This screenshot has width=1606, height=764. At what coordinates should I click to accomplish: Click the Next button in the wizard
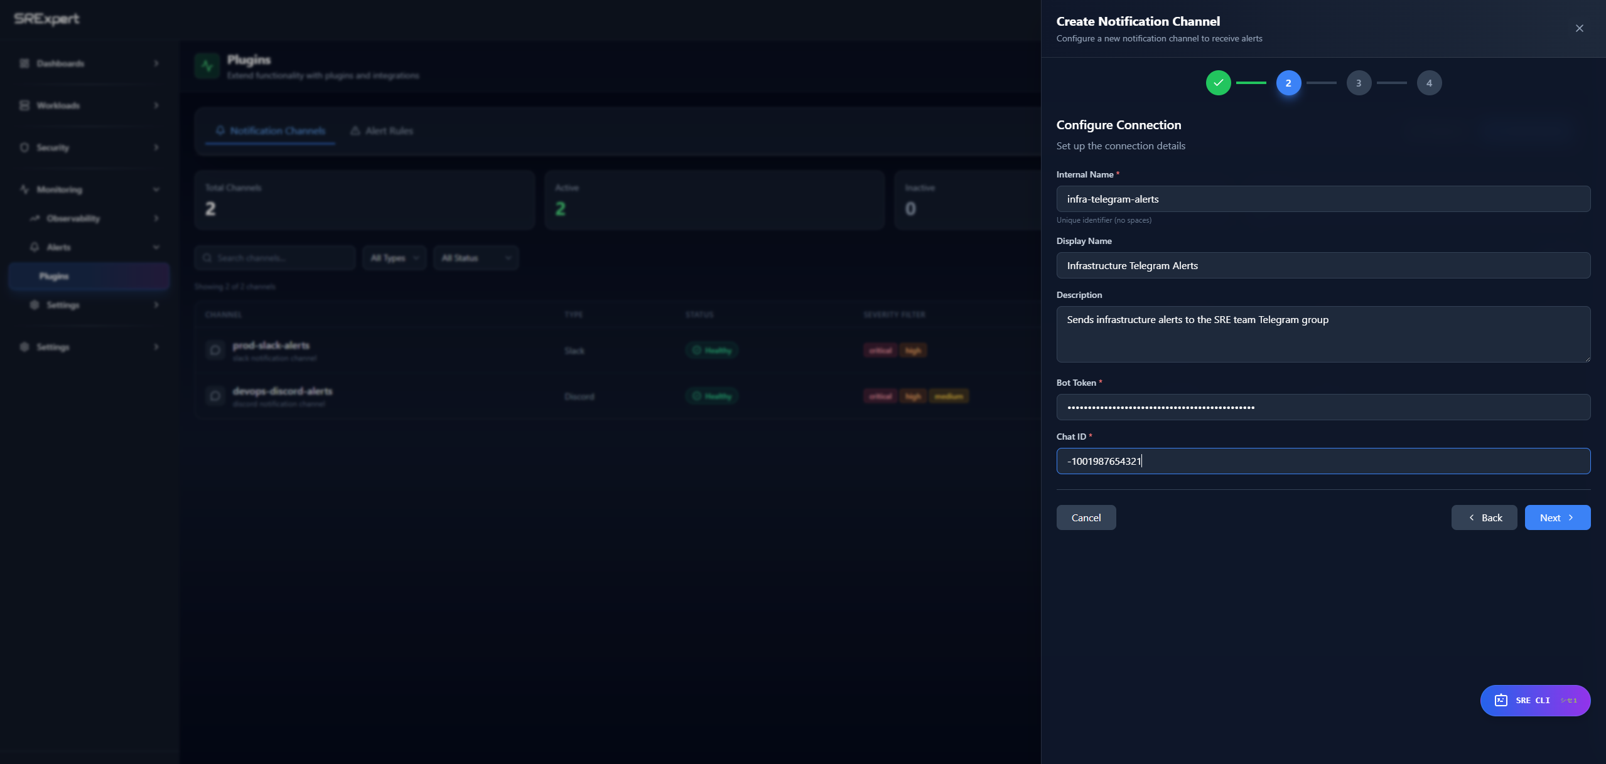[x=1557, y=517]
